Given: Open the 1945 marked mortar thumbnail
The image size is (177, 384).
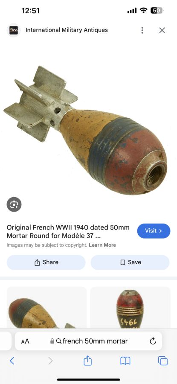Looking at the screenshot, I should [x=130, y=308].
